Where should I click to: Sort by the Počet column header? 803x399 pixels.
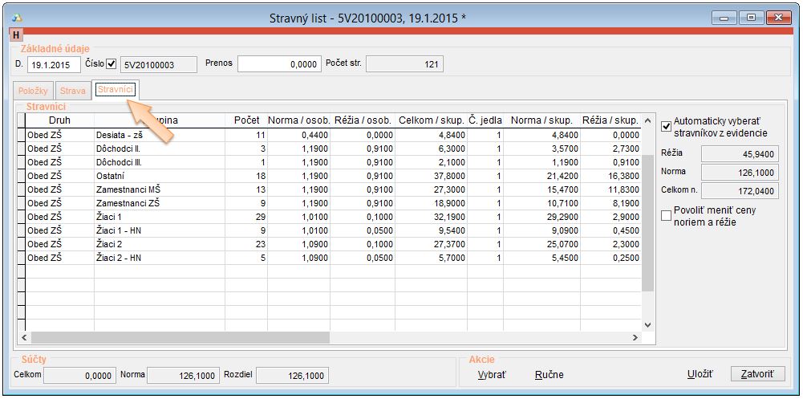point(246,120)
